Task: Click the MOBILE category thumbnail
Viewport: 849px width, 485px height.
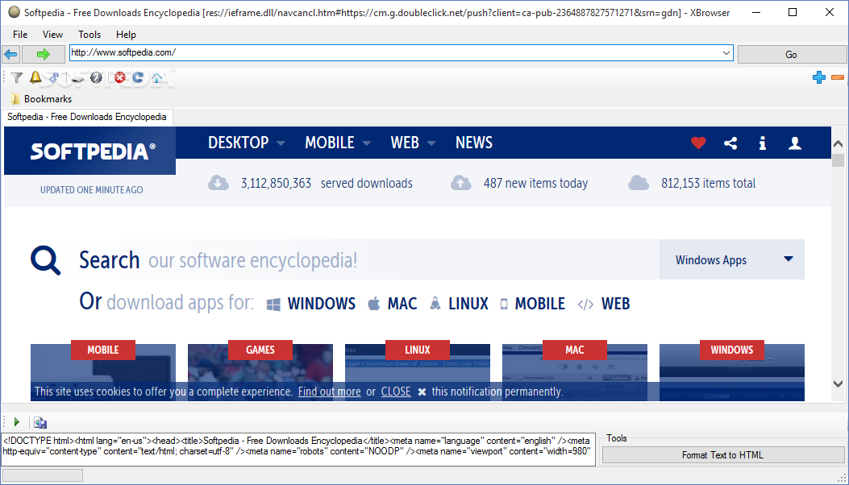Action: click(x=103, y=371)
